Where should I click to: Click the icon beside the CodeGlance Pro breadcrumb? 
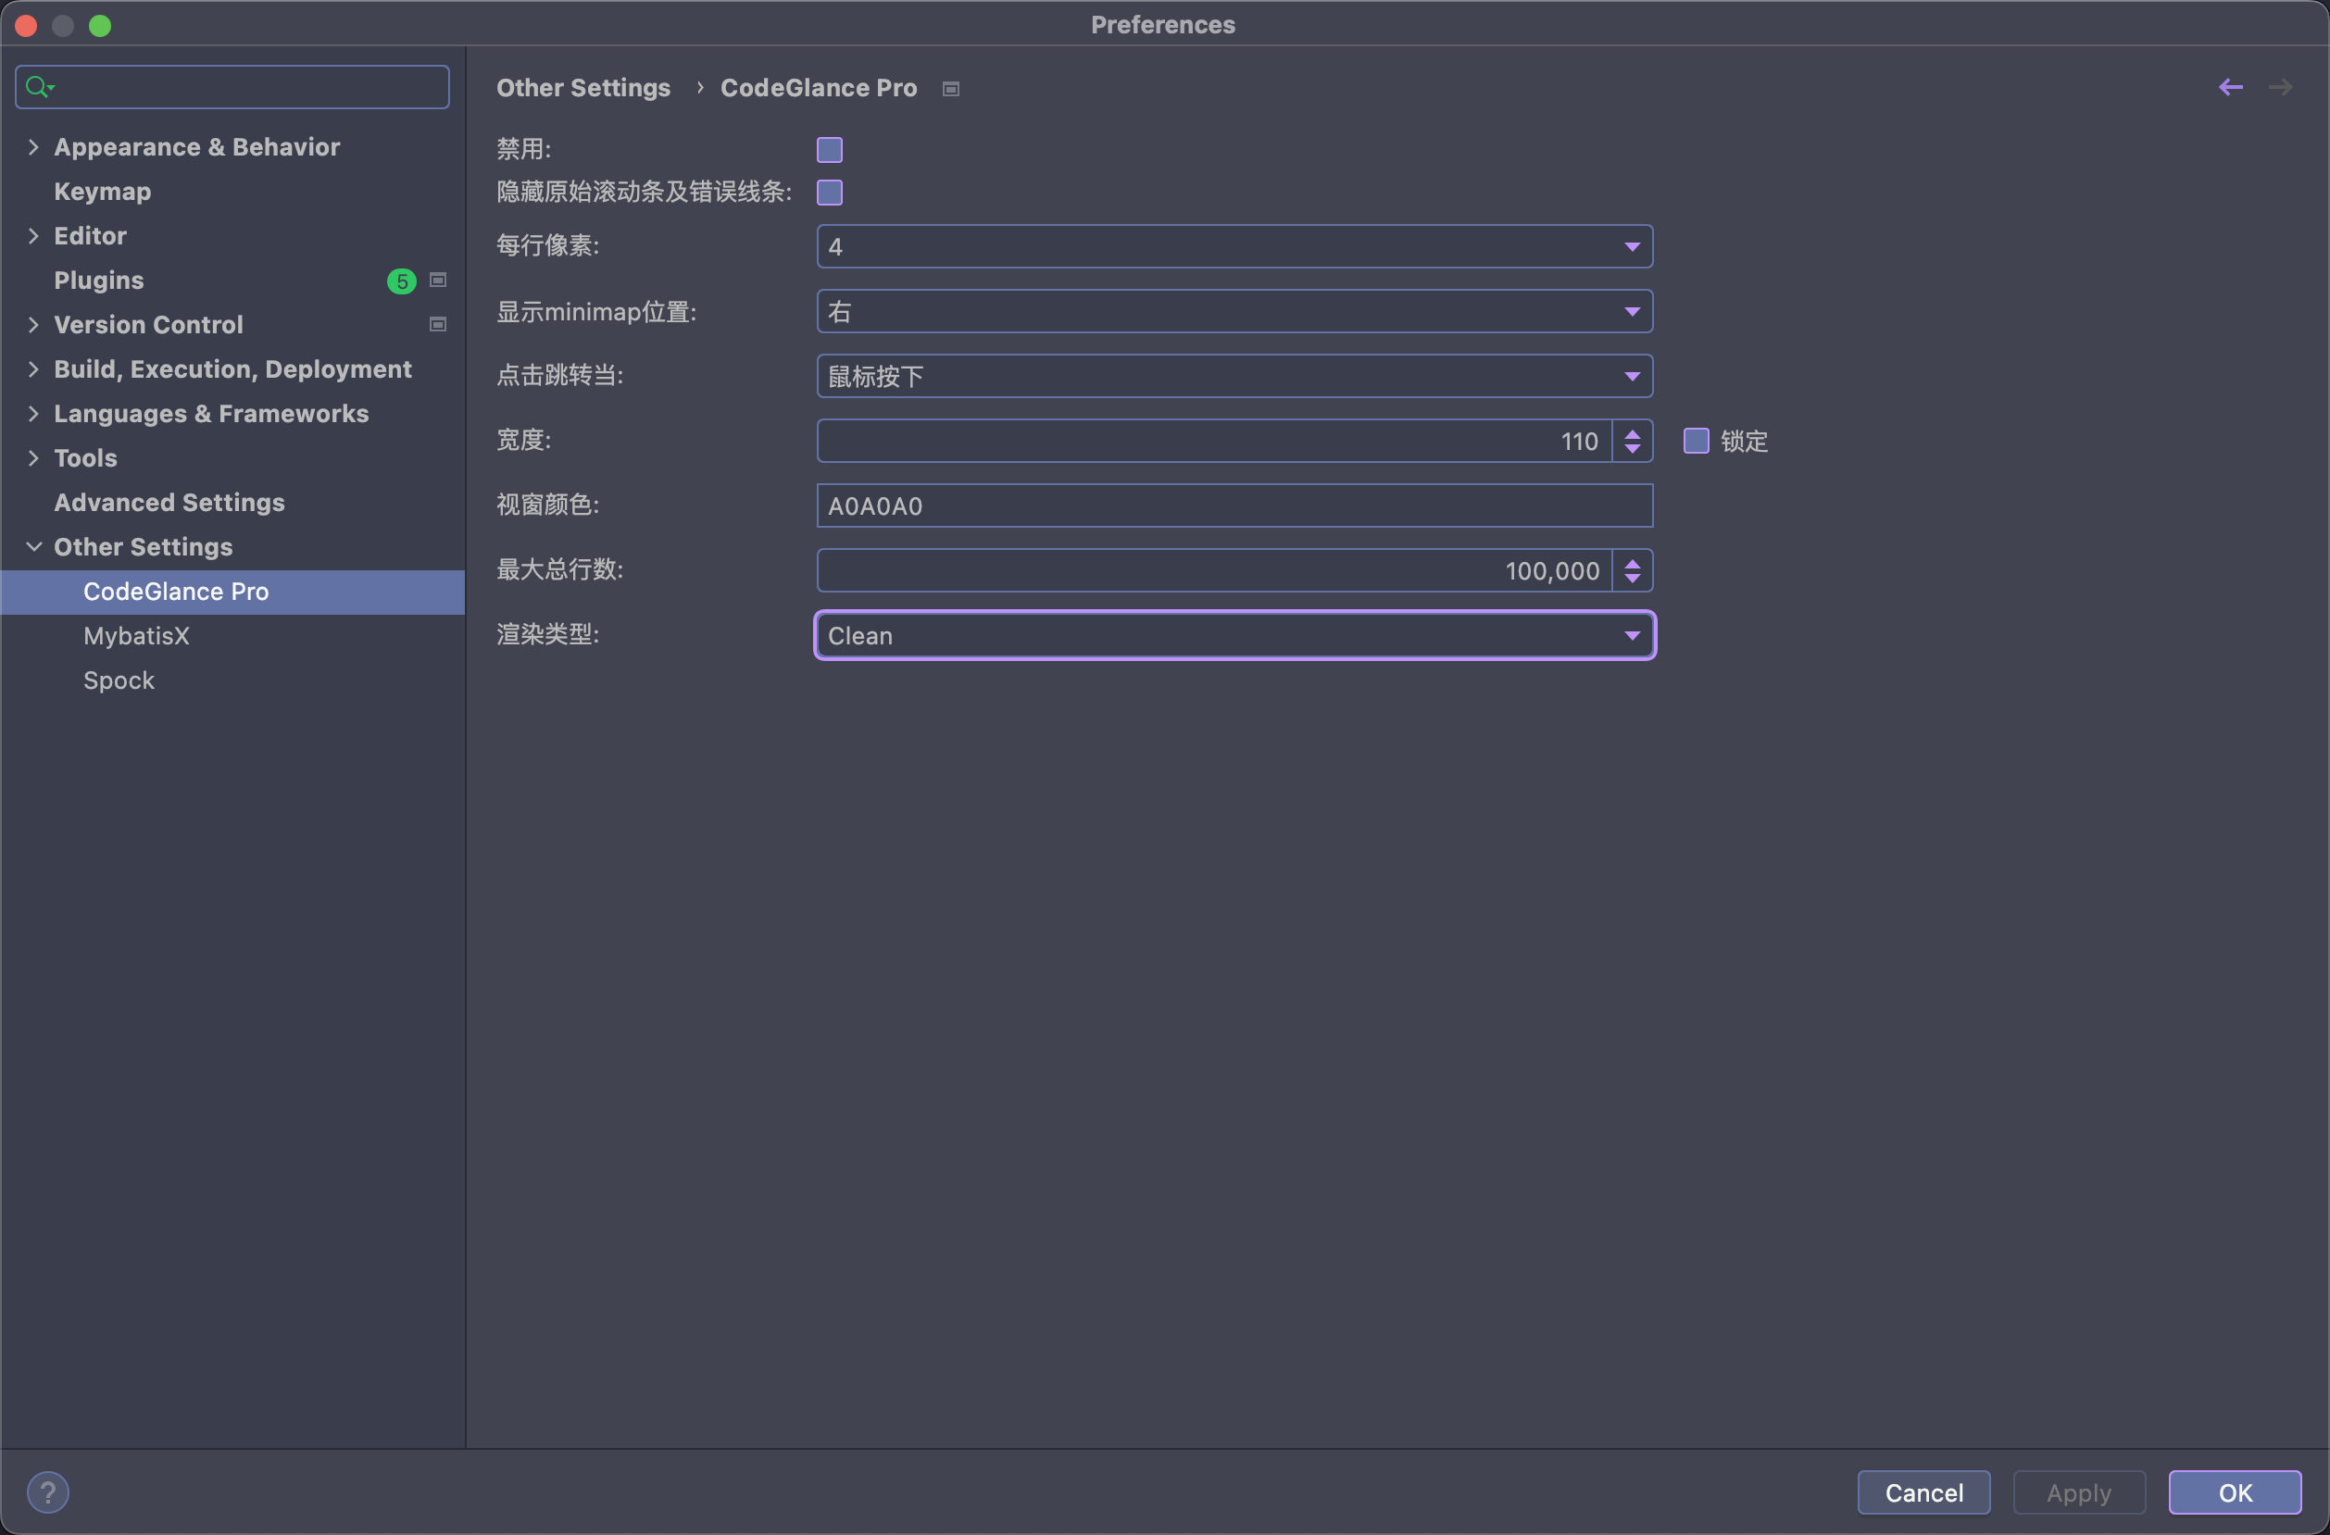coord(949,88)
